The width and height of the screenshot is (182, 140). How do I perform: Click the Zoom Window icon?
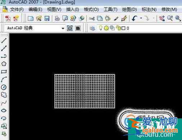[178, 18]
